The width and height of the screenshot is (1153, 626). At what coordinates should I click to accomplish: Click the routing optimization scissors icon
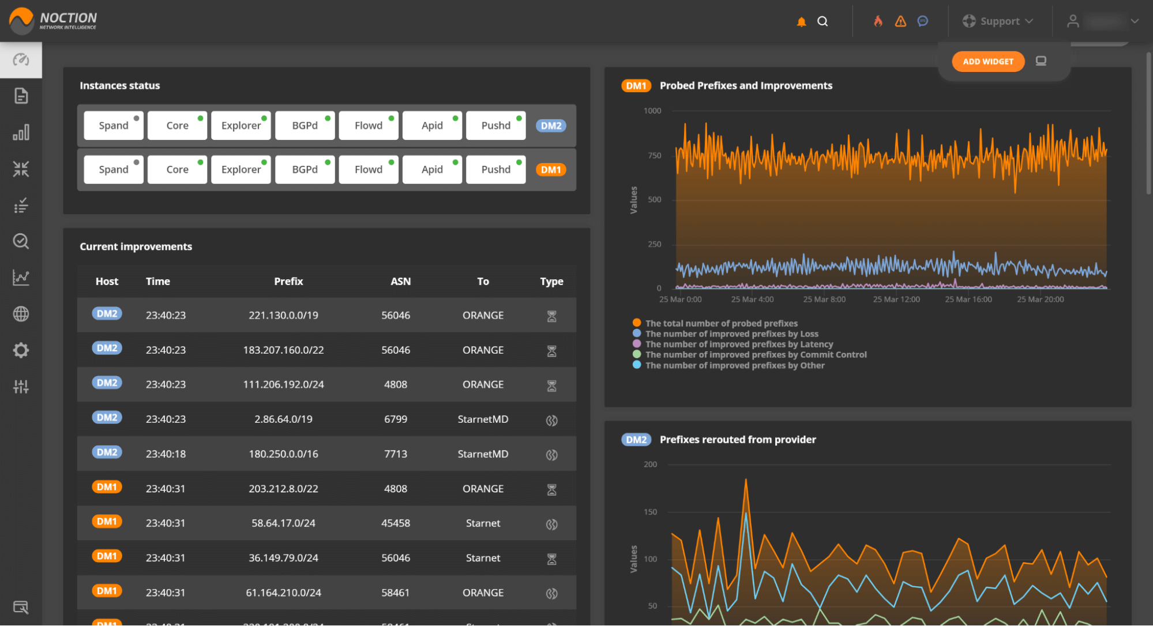[x=21, y=169]
